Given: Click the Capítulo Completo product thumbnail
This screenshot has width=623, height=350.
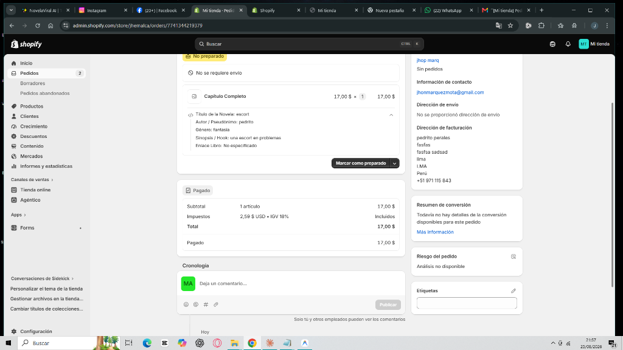Looking at the screenshot, I should point(194,97).
